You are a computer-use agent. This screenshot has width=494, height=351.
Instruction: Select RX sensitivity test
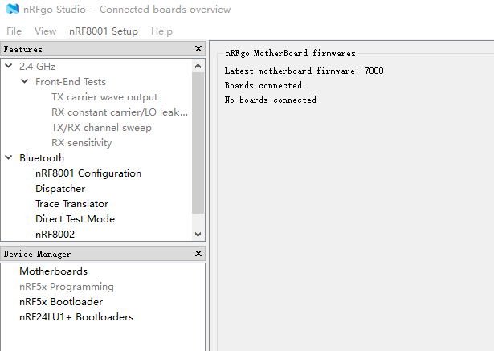[x=82, y=143]
